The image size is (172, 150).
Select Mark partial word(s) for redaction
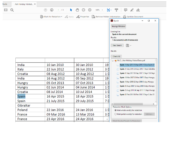[x=115, y=114]
